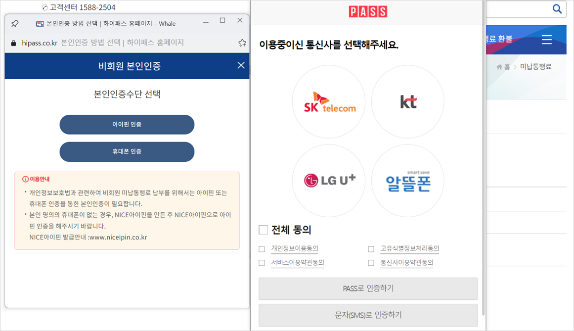Screen dimensions: 574x331
Task: Open 개인정보이용동의 terms link
Action: (x=295, y=248)
